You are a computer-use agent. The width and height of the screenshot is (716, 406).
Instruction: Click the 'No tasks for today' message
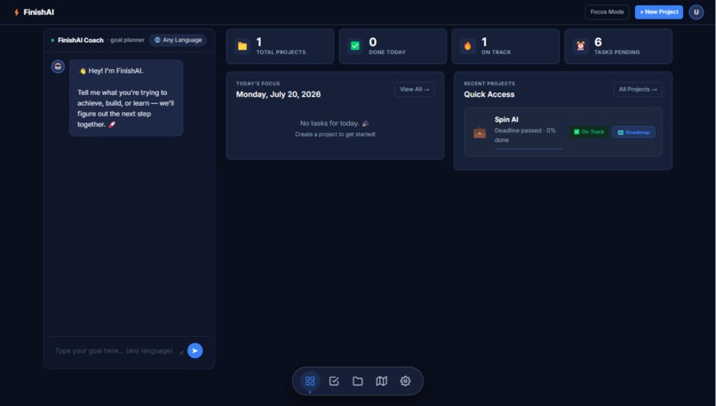click(x=334, y=123)
